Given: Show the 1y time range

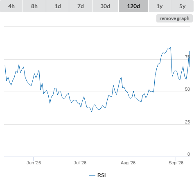Looking at the screenshot, I should 160,6.
